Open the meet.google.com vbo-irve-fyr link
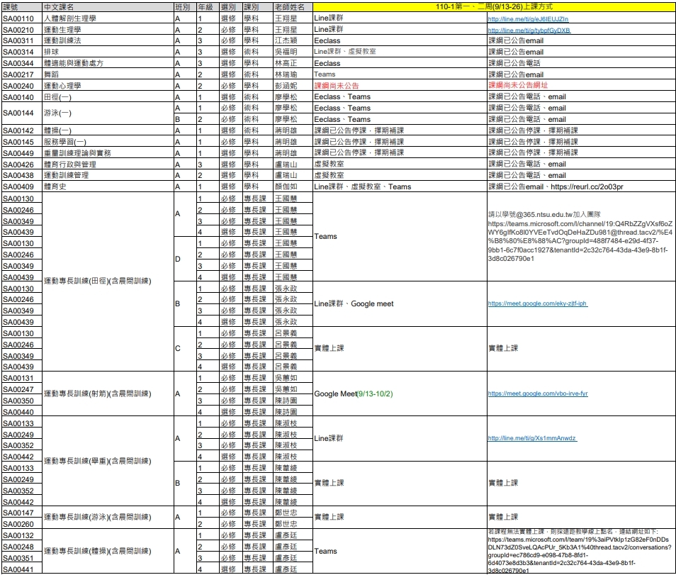The height and width of the screenshot is (575, 676). click(x=538, y=393)
